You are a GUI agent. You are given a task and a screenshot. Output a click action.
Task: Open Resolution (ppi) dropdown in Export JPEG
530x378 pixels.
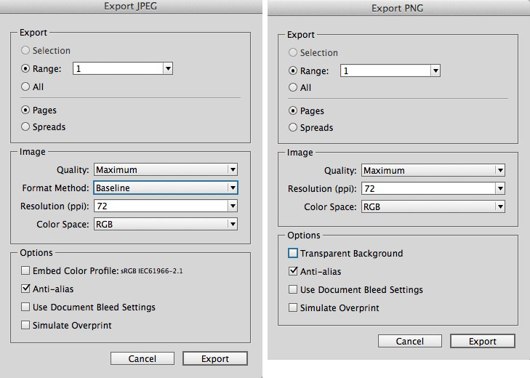coord(233,206)
